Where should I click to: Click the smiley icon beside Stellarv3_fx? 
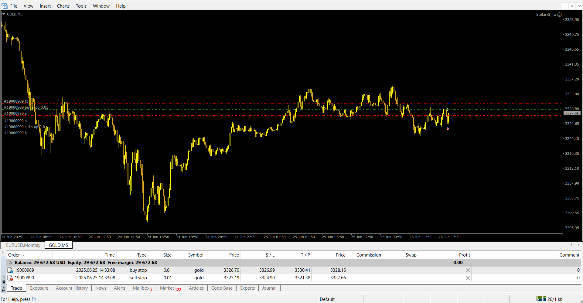560,14
